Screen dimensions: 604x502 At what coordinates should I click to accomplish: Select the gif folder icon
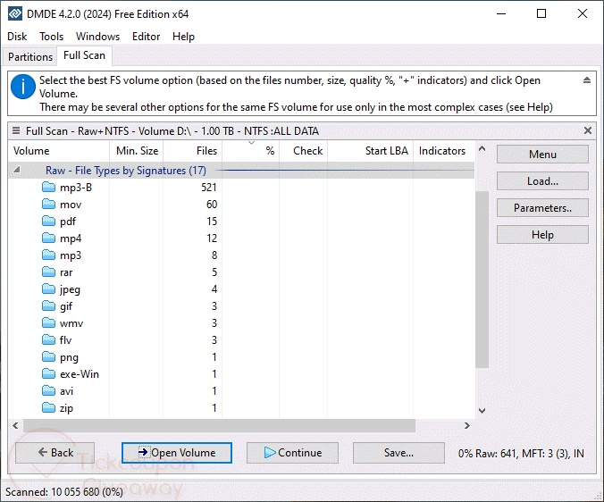[48, 306]
